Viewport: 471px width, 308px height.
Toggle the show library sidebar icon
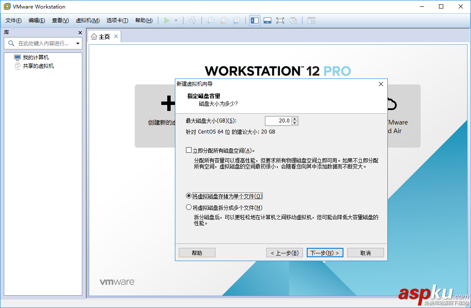pos(255,20)
